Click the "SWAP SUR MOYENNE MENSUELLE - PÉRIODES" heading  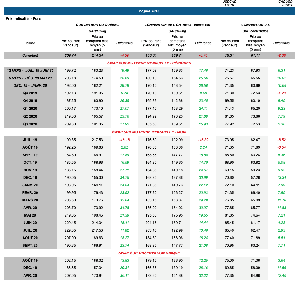tap(149, 63)
